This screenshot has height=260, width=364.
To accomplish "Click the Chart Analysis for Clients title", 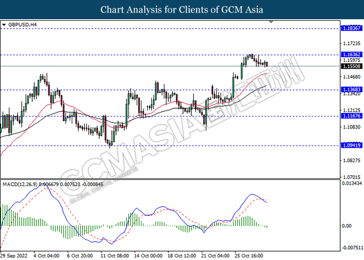I will 182,10.
